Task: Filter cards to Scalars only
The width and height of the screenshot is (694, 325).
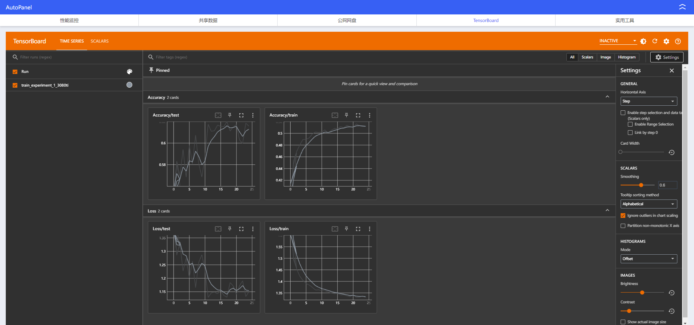Action: pos(587,57)
